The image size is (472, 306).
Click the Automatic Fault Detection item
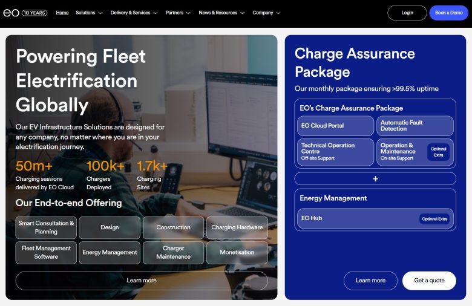coord(415,126)
